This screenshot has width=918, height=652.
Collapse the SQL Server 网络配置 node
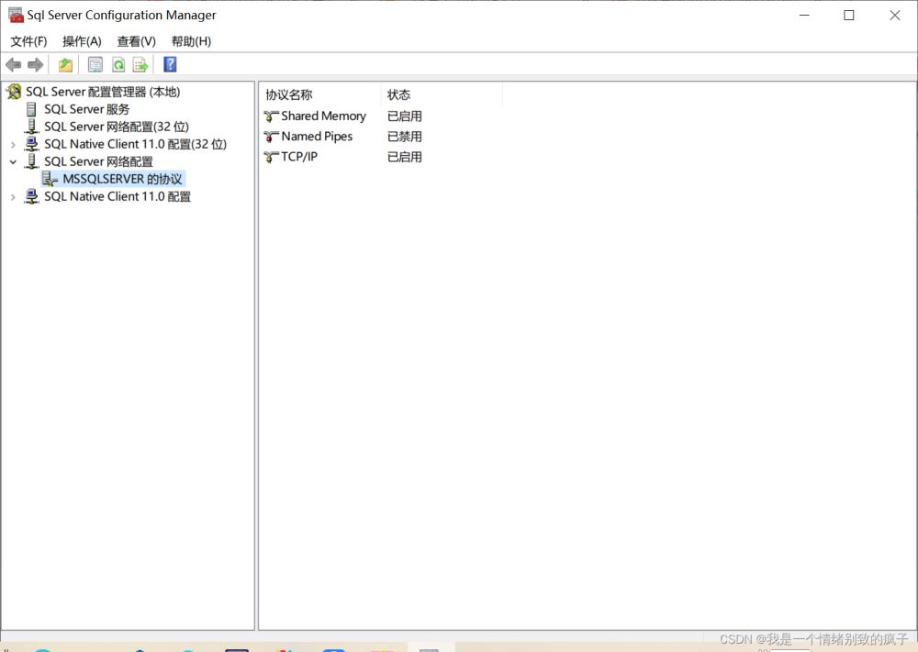point(13,162)
